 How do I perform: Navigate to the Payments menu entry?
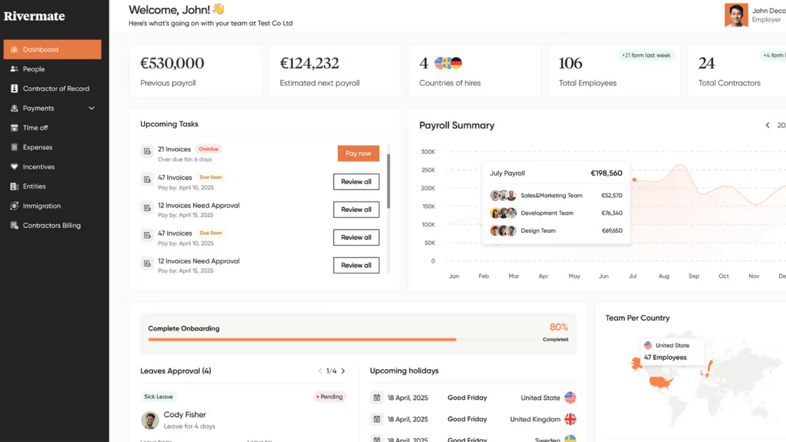coord(39,108)
